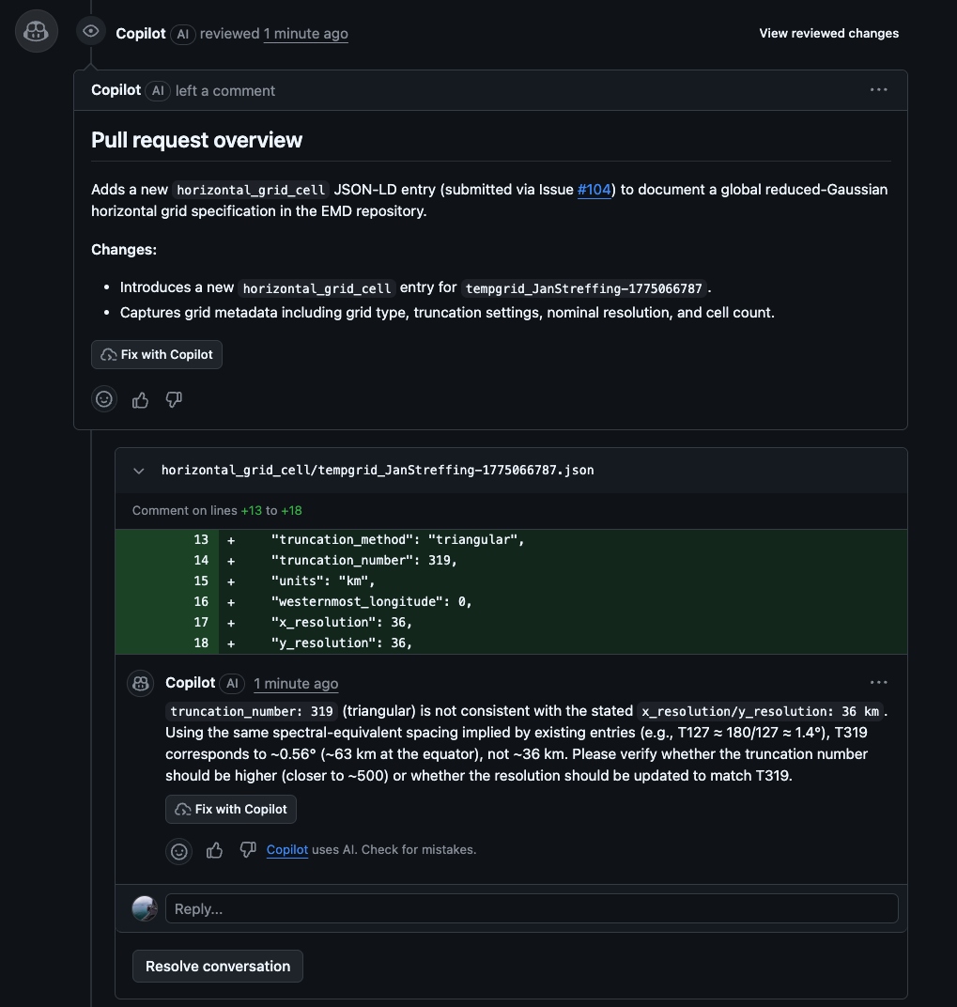The height and width of the screenshot is (1007, 957).
Task: Collapse the tempgrid JSON file diff
Action: pyautogui.click(x=139, y=471)
